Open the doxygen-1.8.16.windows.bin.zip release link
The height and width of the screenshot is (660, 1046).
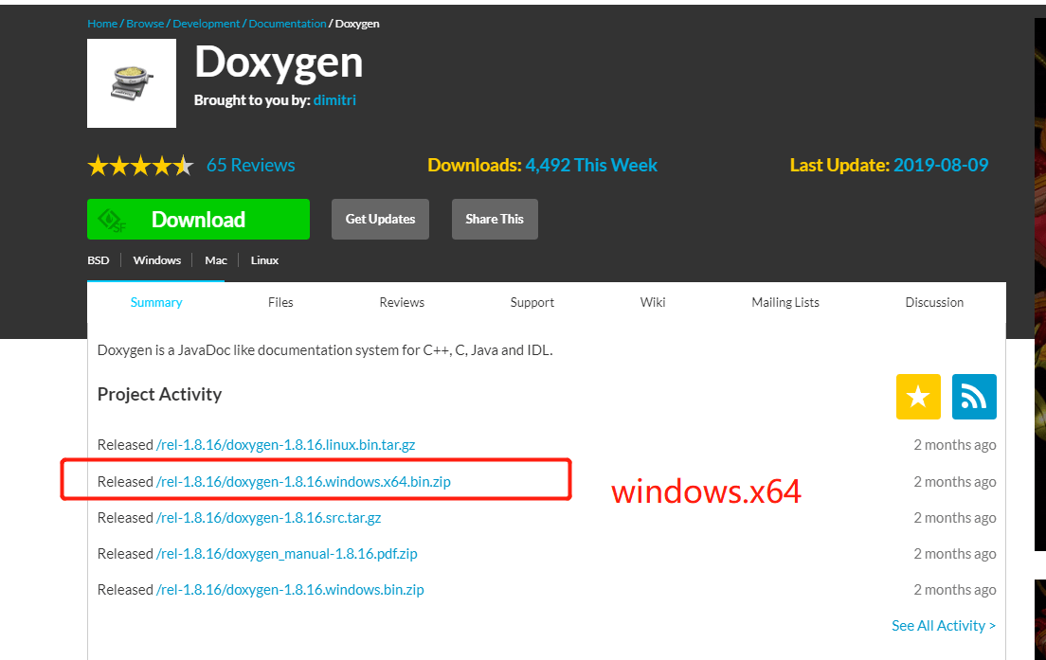290,589
